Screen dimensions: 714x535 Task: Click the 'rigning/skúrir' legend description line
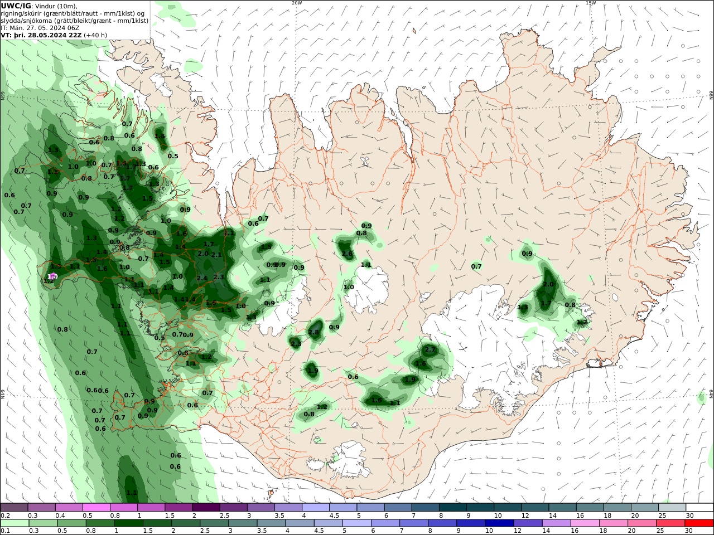(73, 13)
